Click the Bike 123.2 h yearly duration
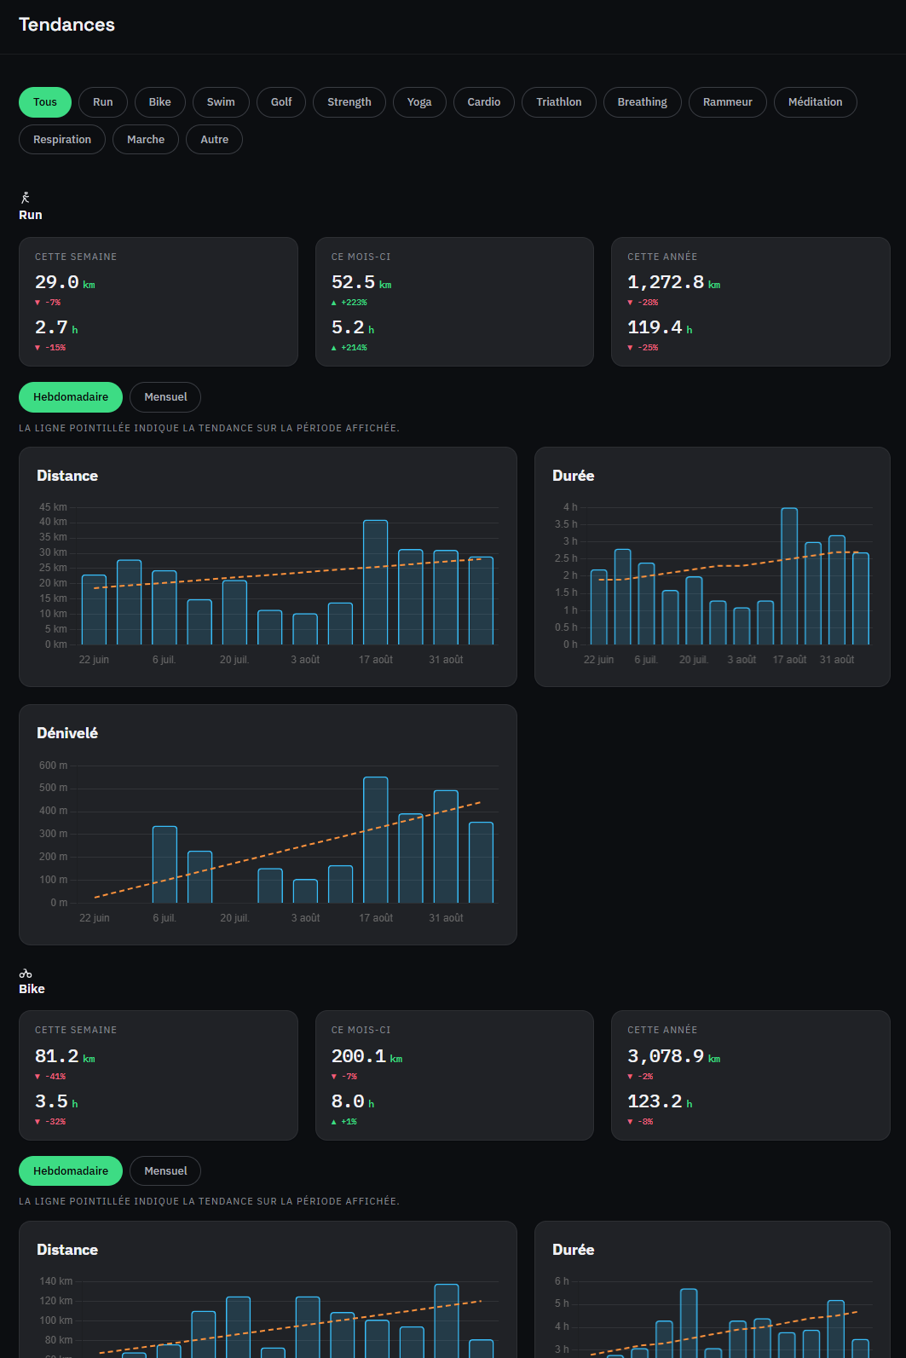 tap(660, 1101)
